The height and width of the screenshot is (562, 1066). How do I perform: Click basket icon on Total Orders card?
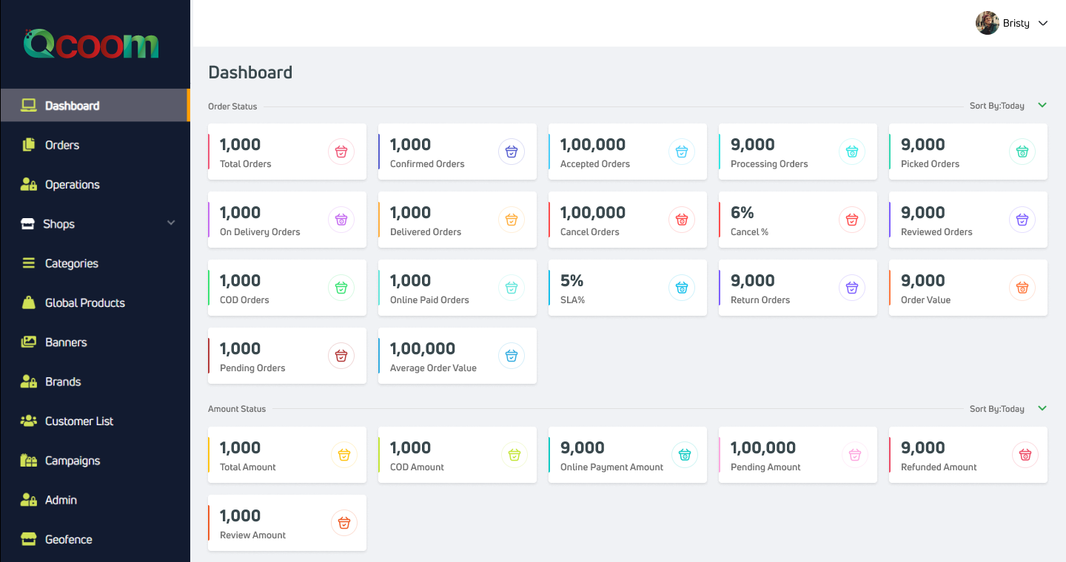(x=341, y=152)
